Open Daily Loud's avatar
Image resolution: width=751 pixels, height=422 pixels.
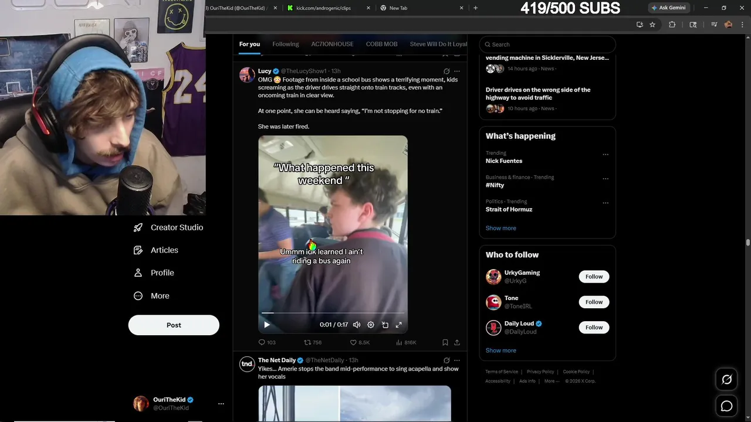[x=493, y=327]
